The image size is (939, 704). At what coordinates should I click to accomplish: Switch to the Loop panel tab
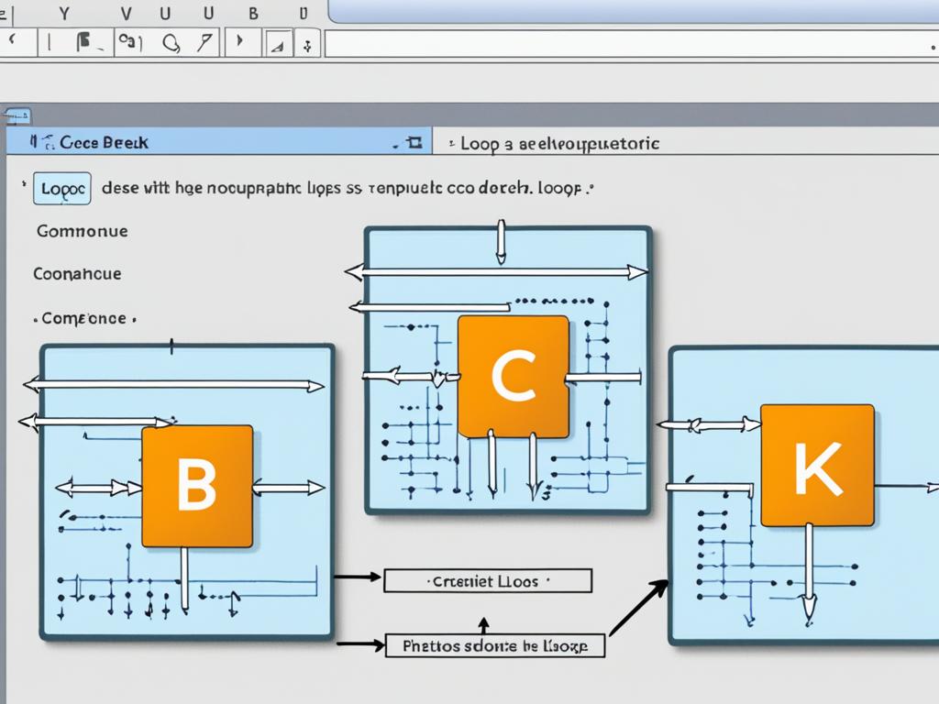pos(559,144)
